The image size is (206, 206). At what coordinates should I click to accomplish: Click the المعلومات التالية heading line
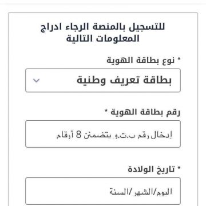click(x=103, y=38)
